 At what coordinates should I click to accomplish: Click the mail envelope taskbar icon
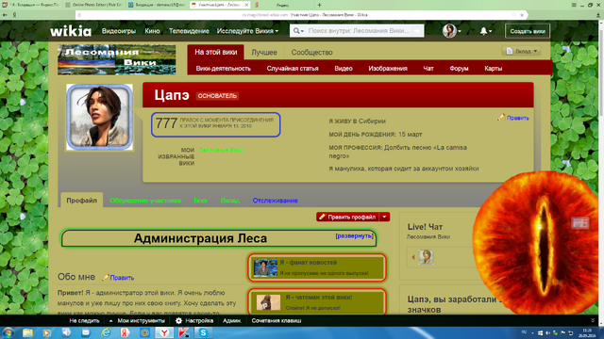click(86, 332)
